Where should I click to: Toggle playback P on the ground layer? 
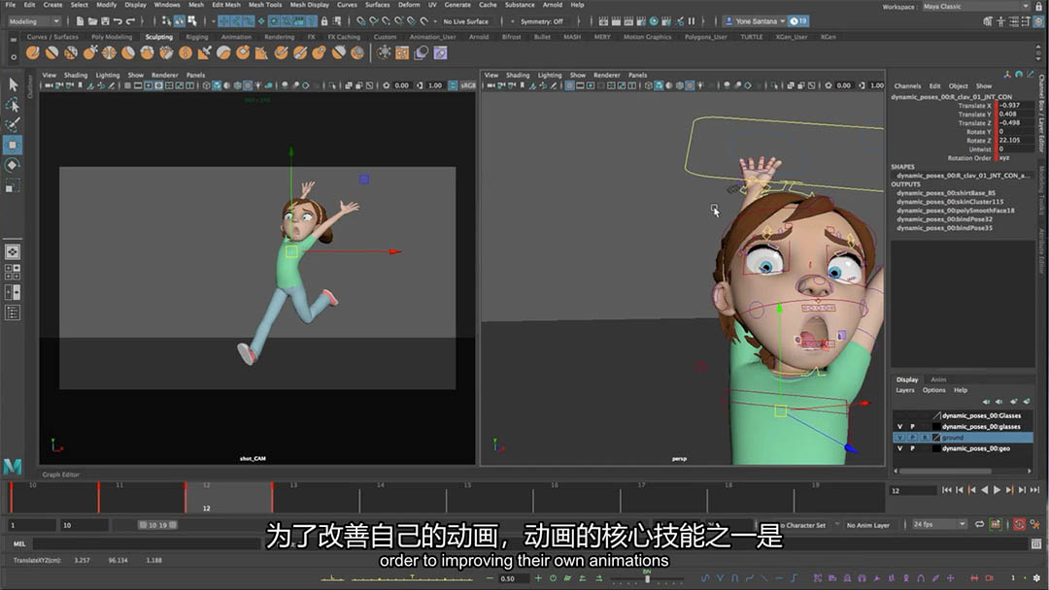tap(912, 438)
